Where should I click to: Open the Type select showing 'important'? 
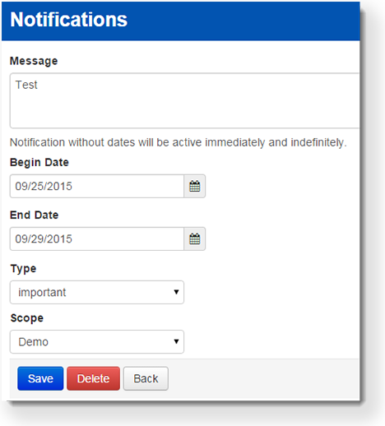[x=97, y=292]
